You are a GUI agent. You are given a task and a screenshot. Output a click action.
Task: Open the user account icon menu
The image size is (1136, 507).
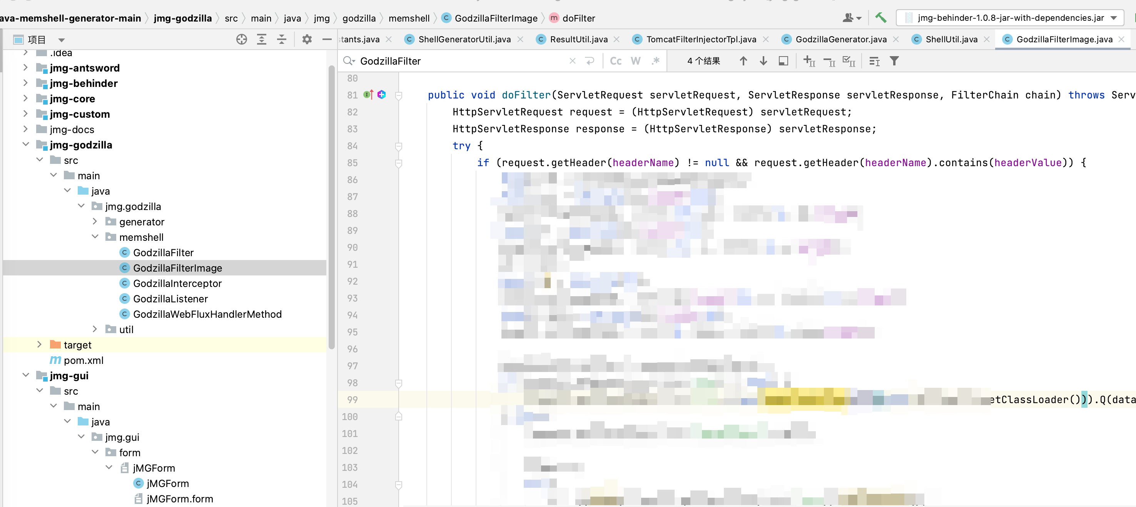[852, 18]
